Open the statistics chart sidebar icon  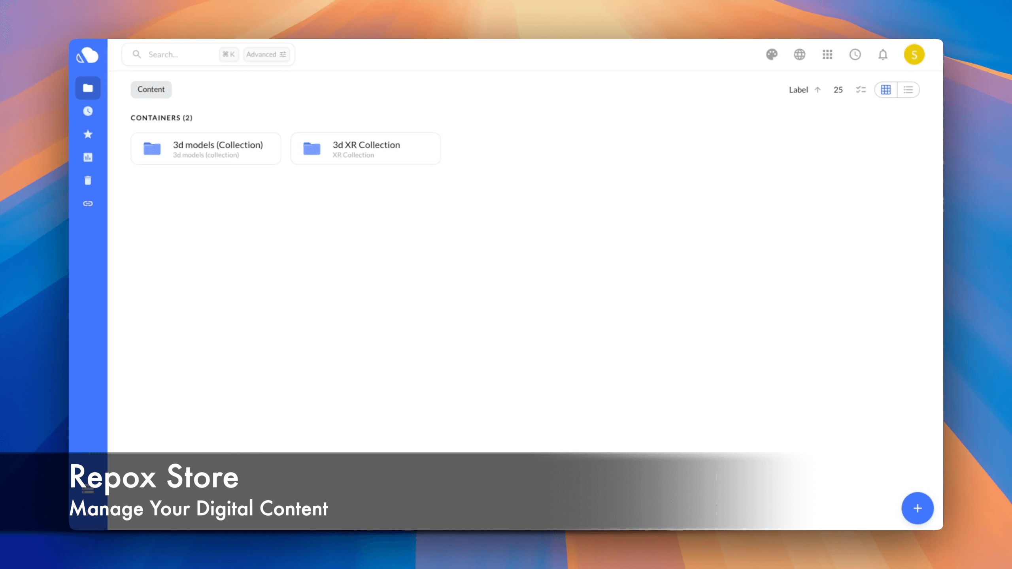coord(88,157)
